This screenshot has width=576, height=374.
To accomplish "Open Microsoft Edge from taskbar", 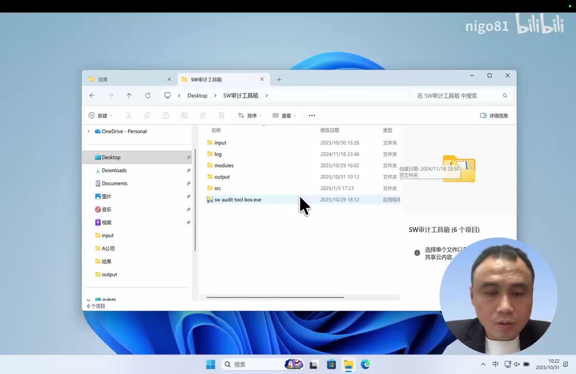I will coord(365,365).
